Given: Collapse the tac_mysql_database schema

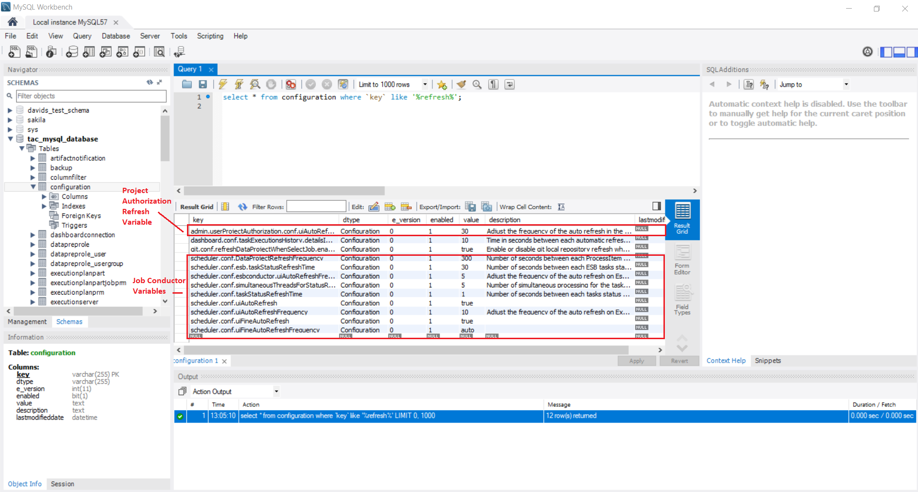Looking at the screenshot, I should (x=11, y=139).
